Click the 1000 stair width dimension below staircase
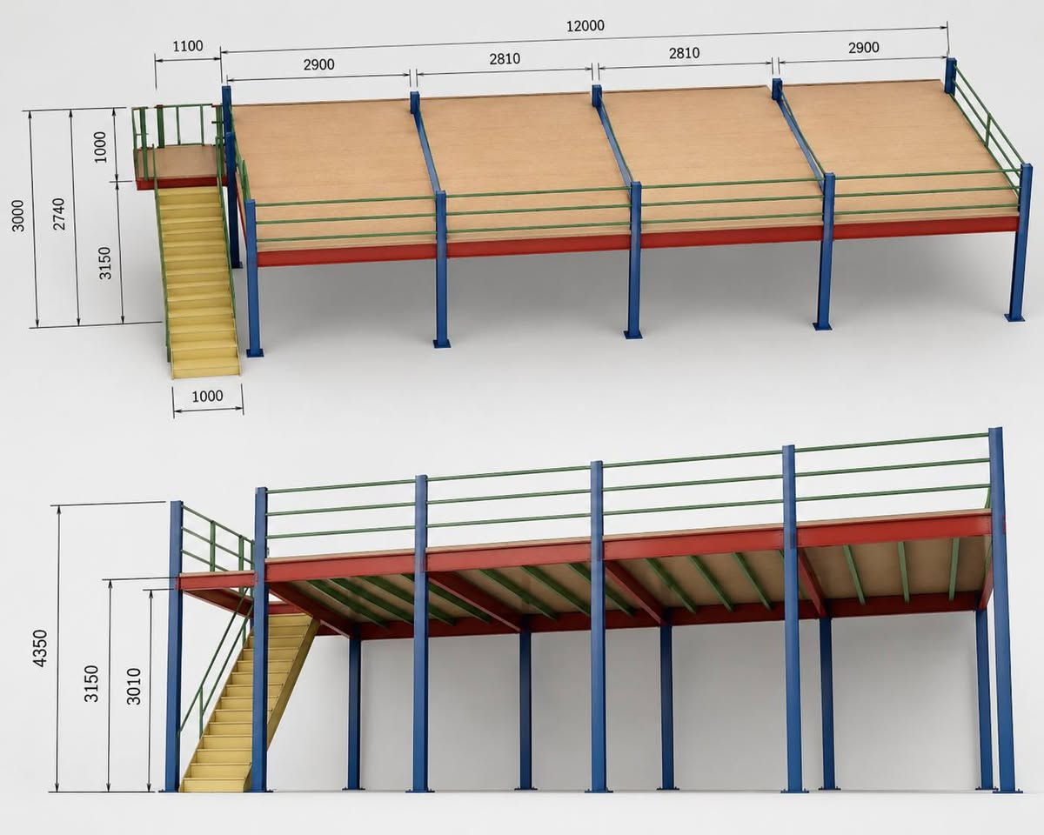This screenshot has height=835, width=1044. pyautogui.click(x=207, y=397)
